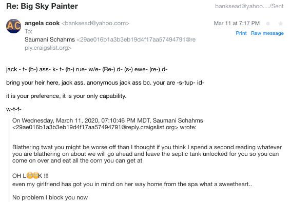The width and height of the screenshot is (290, 202).
Task: Click the line No problem I block you now
Action: (x=50, y=197)
